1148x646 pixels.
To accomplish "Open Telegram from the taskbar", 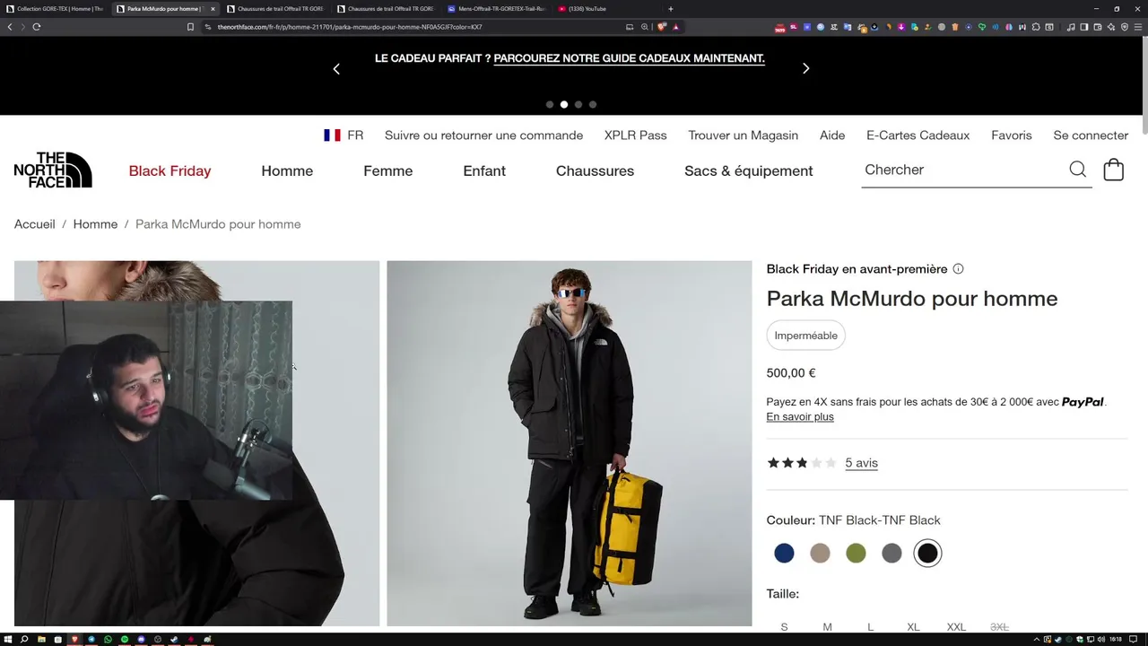I will point(91,640).
